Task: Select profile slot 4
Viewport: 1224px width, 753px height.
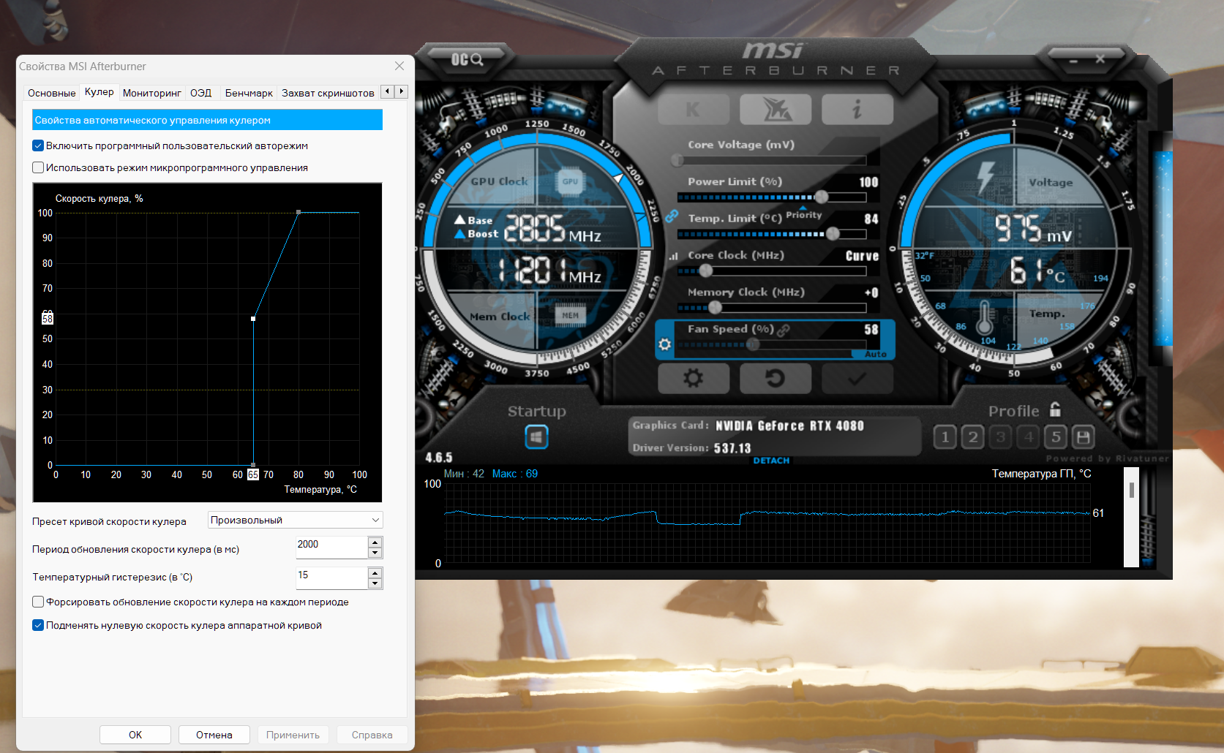Action: (x=1028, y=437)
